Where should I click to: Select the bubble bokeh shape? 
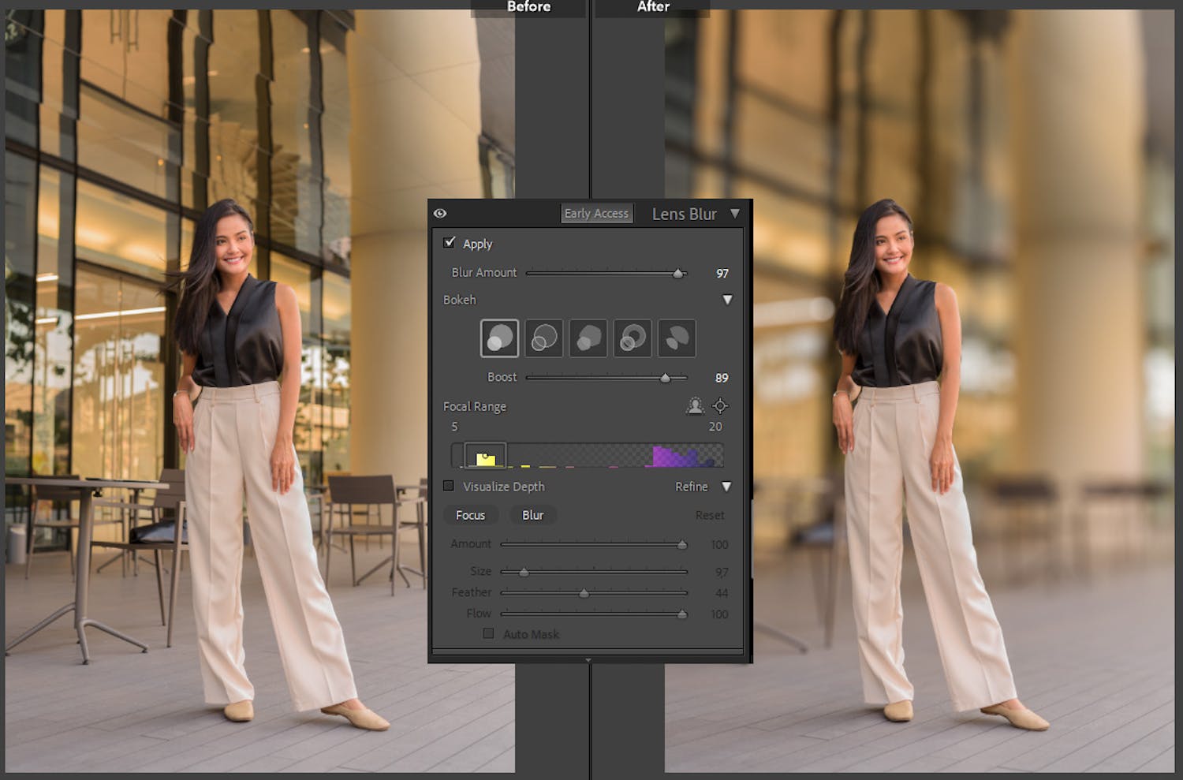pos(543,338)
